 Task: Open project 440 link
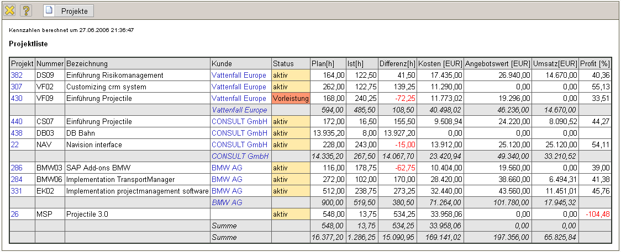click(x=17, y=121)
